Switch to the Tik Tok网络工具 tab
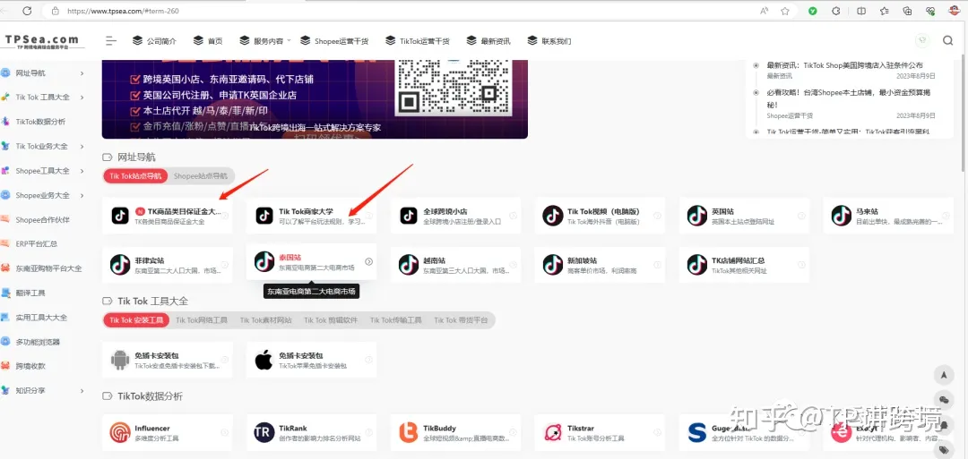Viewport: 968px width, 459px height. [x=202, y=320]
